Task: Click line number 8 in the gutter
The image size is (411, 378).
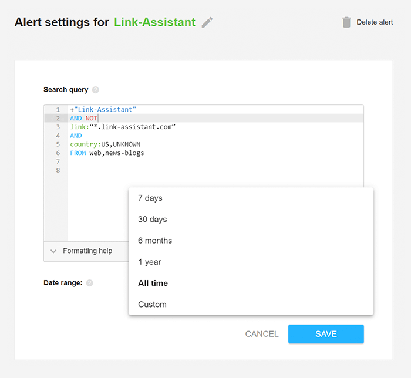Action: click(x=58, y=170)
